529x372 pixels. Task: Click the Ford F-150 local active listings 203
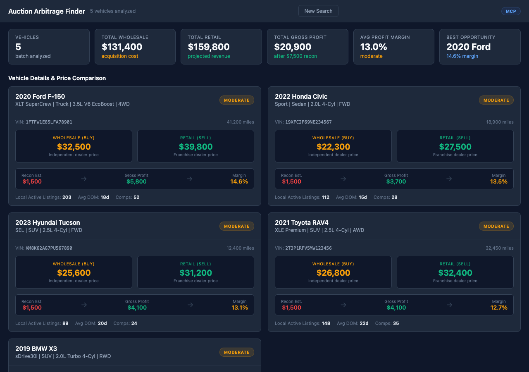pos(67,198)
